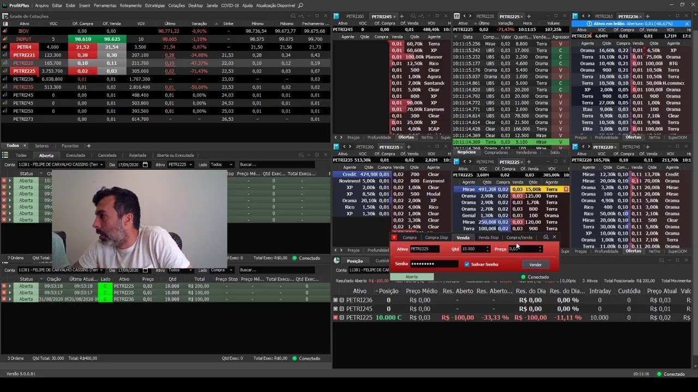Switch to the Executada orders tab
Screen dimensions: 698x392
(x=75, y=155)
